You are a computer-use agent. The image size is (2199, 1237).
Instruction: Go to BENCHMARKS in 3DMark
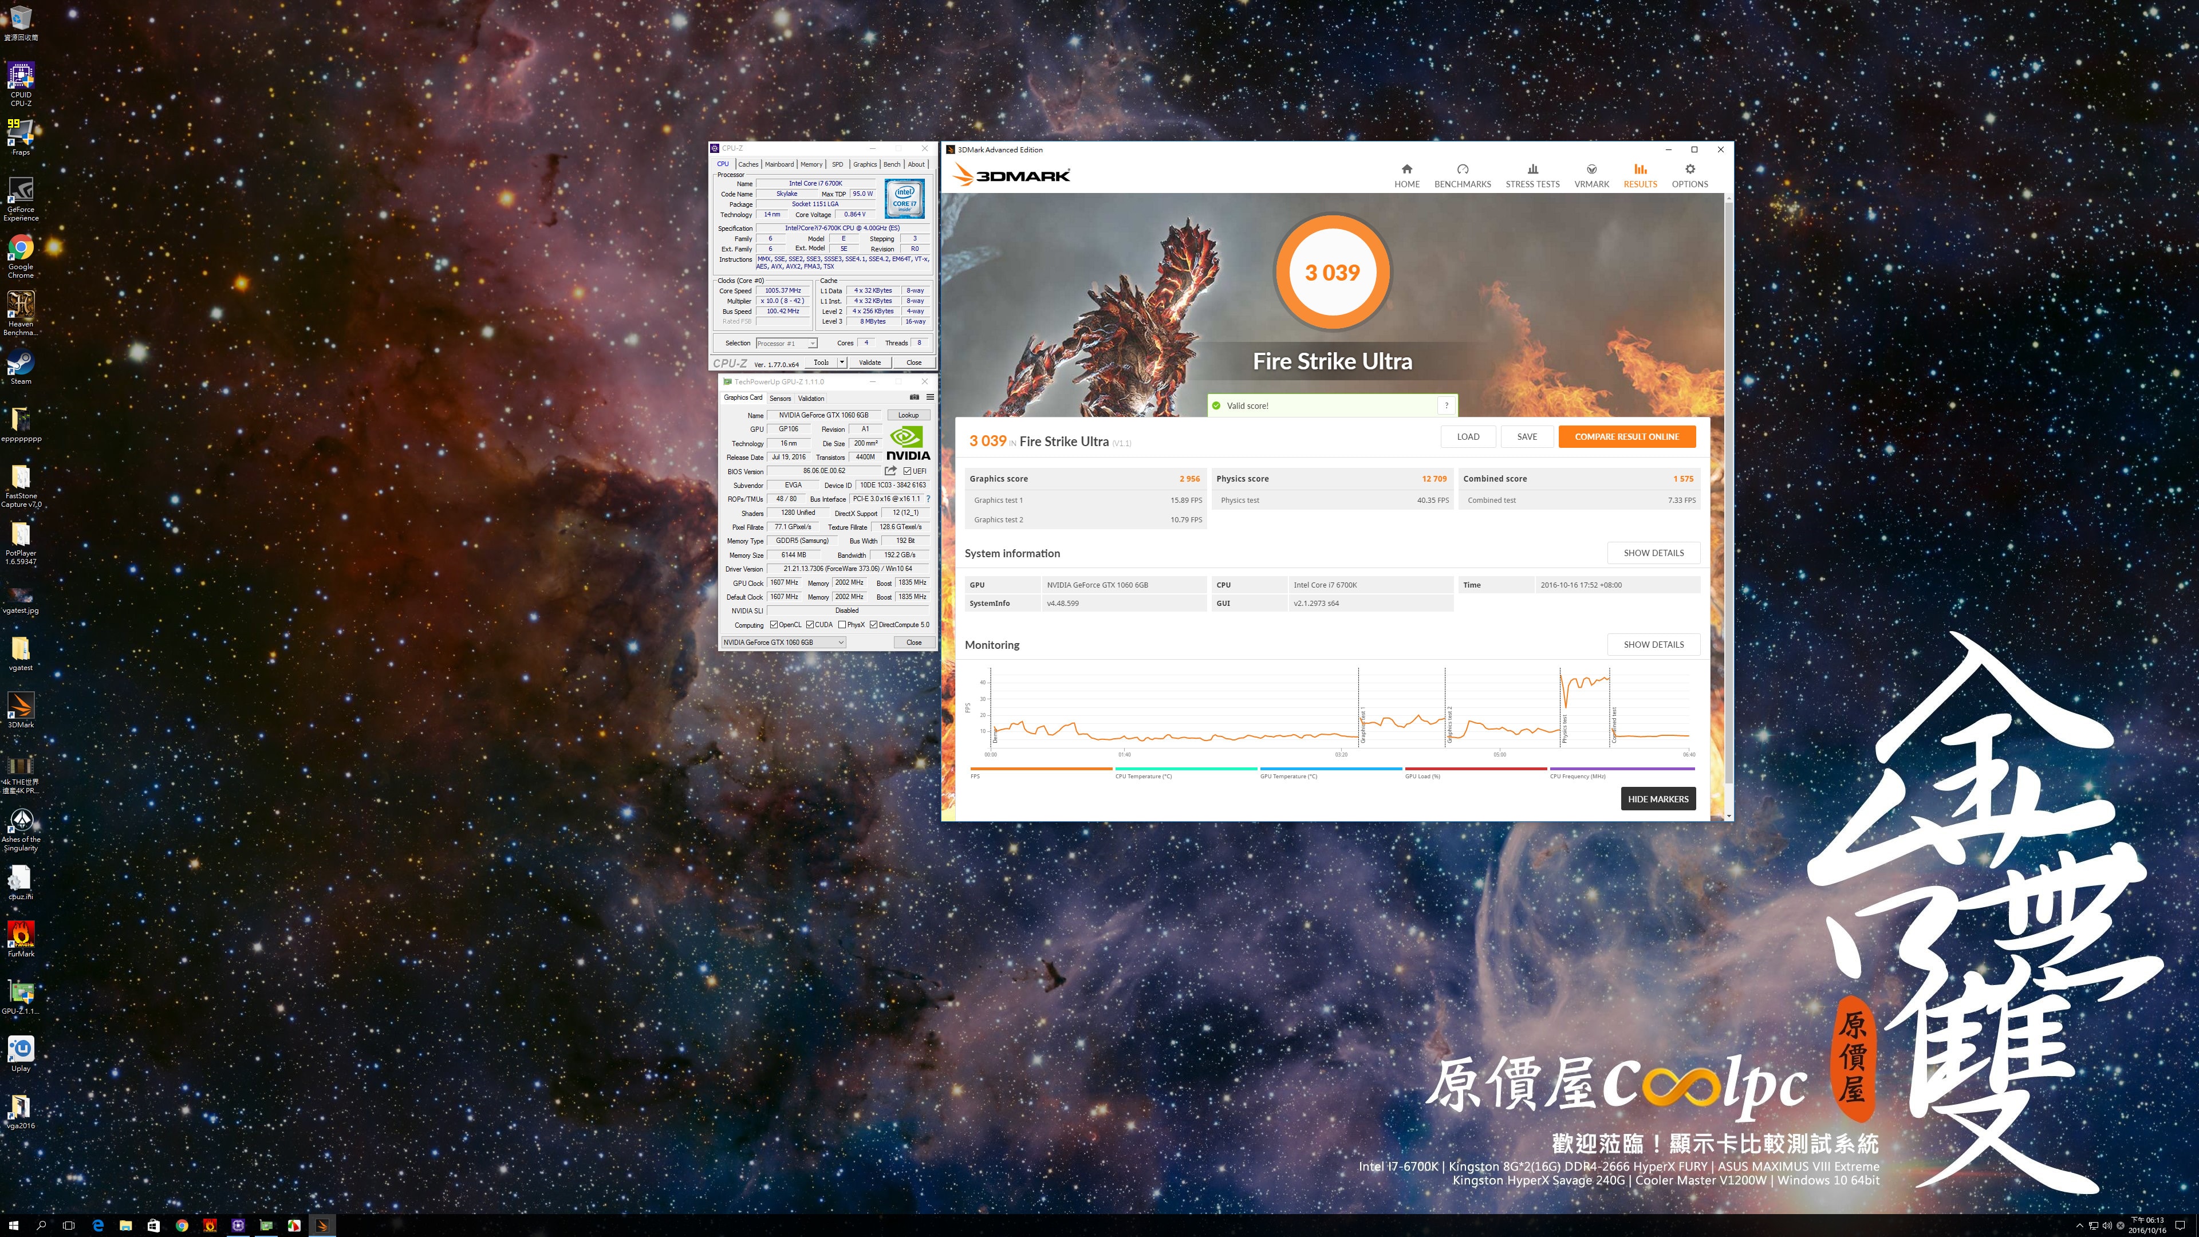pyautogui.click(x=1463, y=176)
